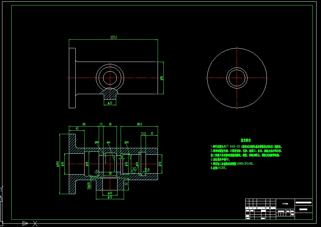Viewport: 321px width, 227px height.
Task: Click the left flange rectangle in the top view
Action: (72, 78)
